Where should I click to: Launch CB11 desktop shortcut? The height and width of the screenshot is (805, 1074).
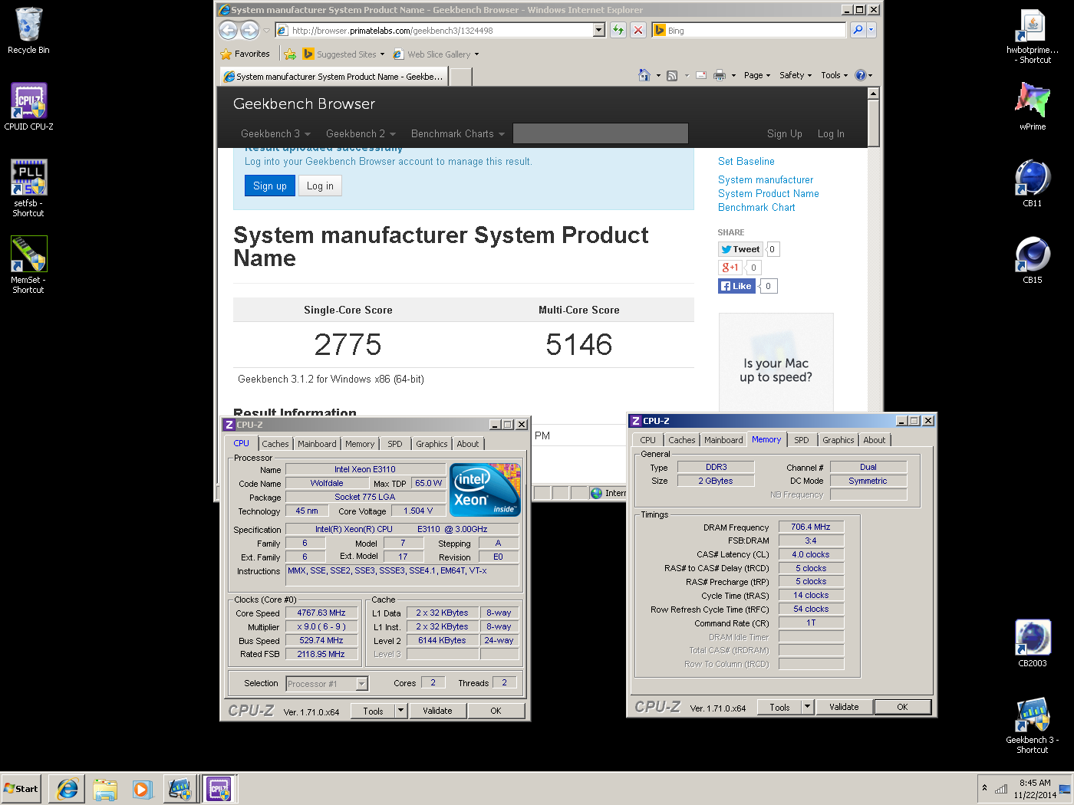click(x=1033, y=183)
